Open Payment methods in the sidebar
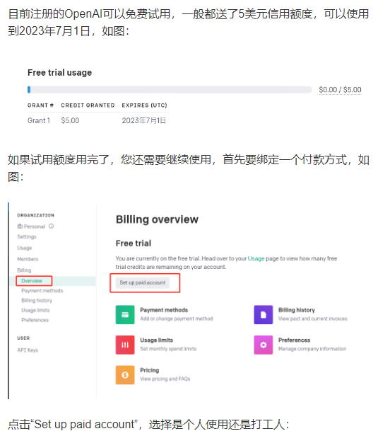 pos(42,291)
